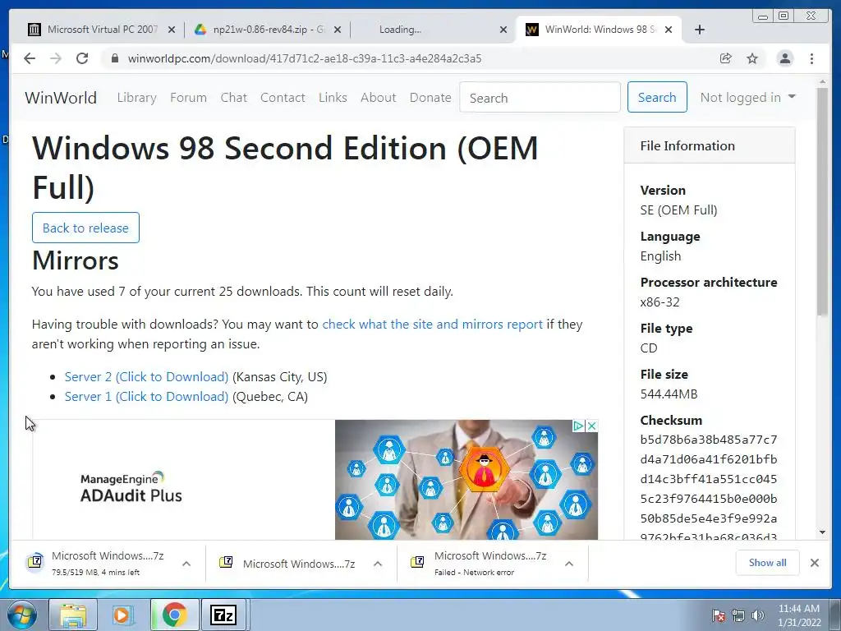
Task: Click the vertical scrollbar thumb
Action: point(822,201)
